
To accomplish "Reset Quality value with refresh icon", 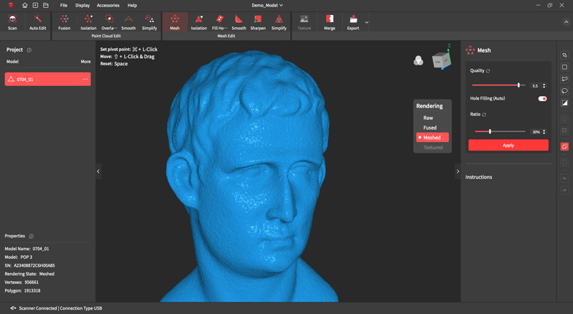I will click(488, 71).
